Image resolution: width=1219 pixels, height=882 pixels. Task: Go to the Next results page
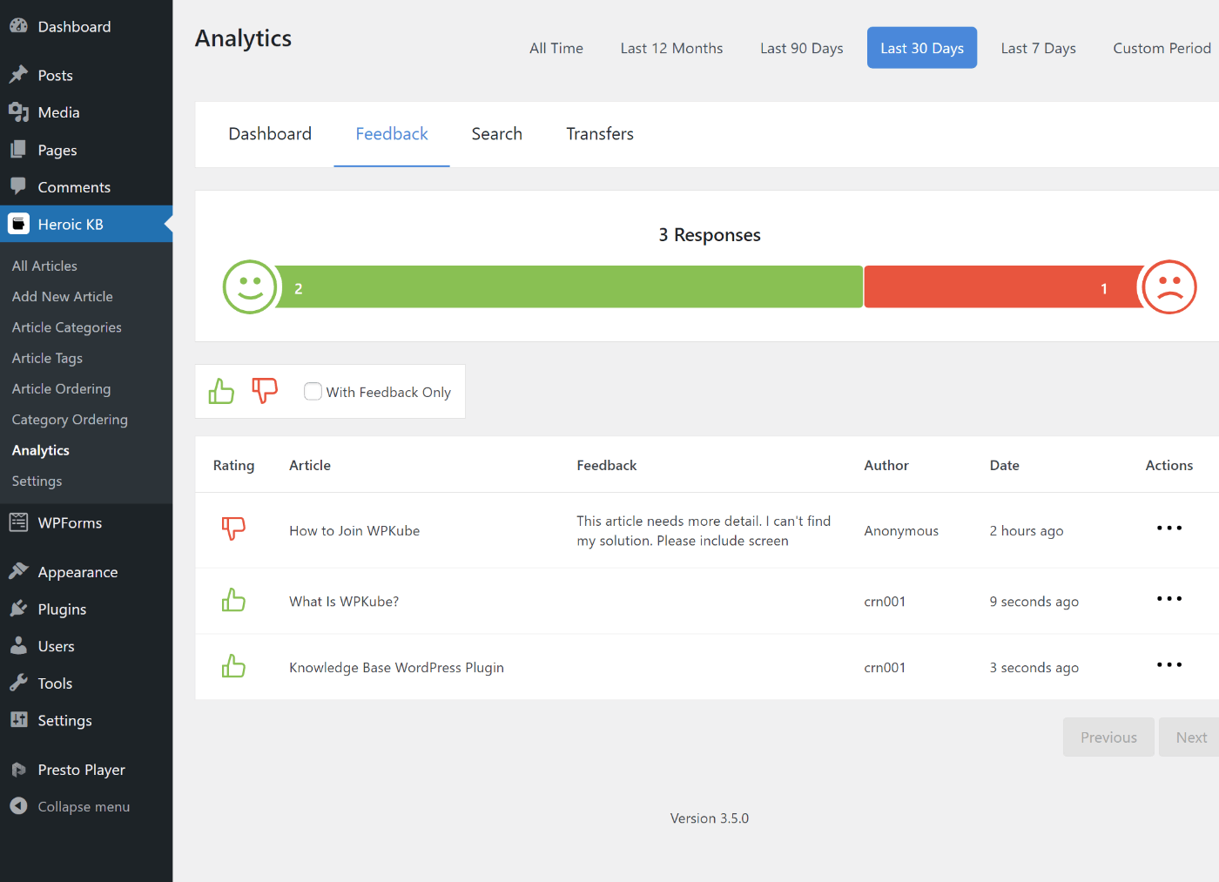1190,737
